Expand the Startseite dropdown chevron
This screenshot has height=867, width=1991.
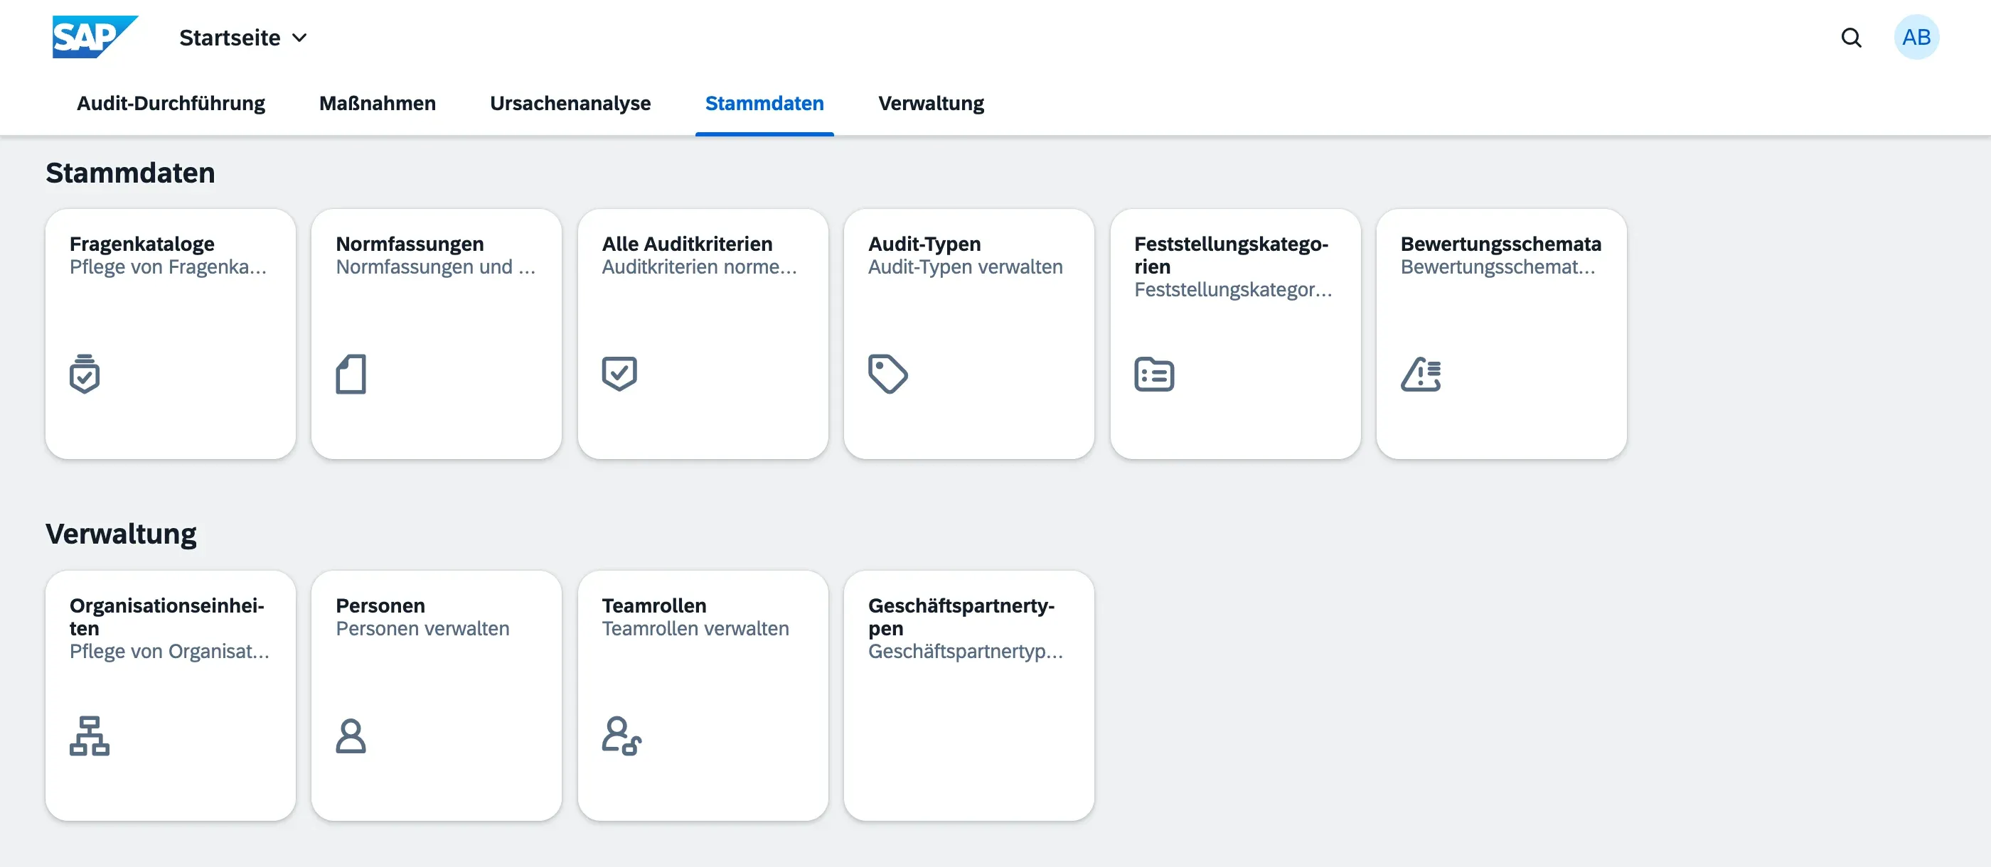300,38
